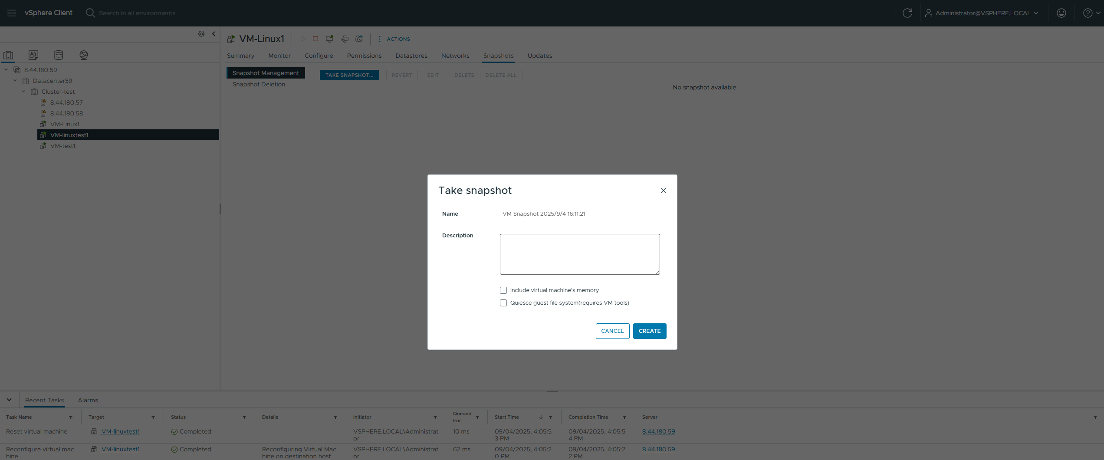Image resolution: width=1104 pixels, height=460 pixels.
Task: Power off VM with red stop icon
Action: (x=315, y=39)
